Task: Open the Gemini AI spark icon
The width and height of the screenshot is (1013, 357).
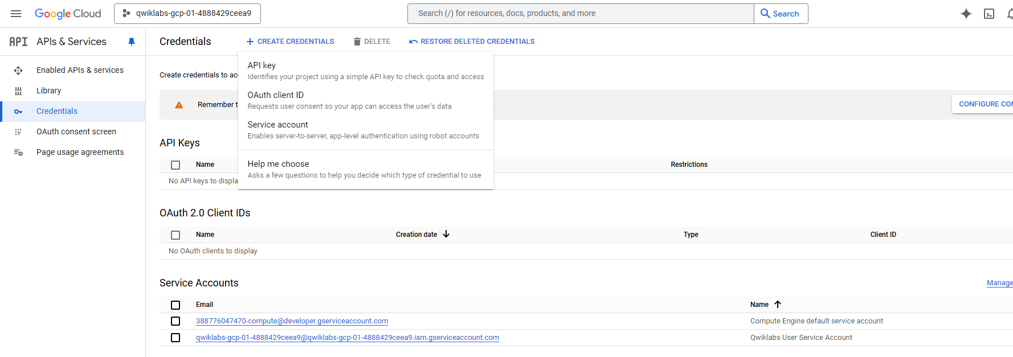Action: click(x=966, y=14)
